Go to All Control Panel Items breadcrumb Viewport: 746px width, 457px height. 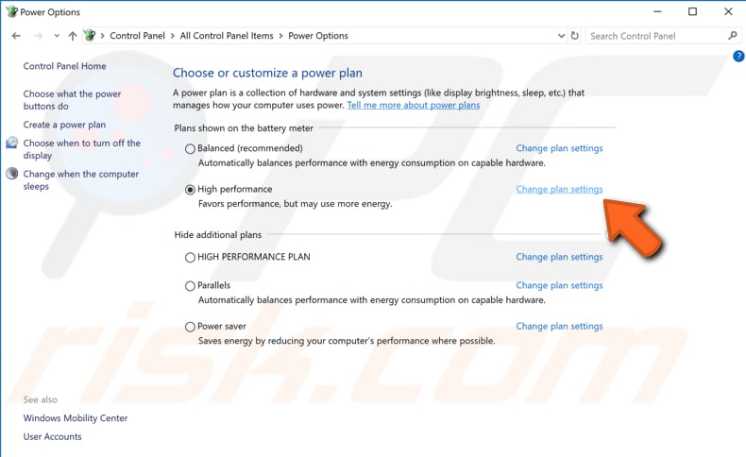tap(227, 36)
